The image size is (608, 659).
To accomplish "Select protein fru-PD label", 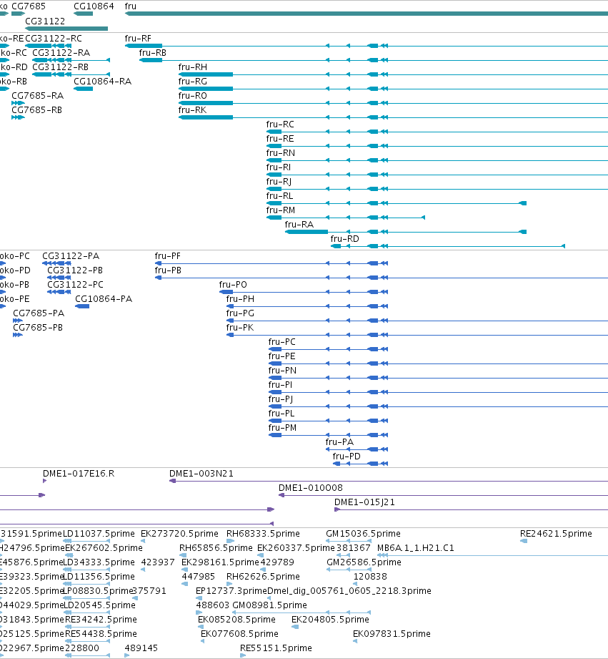I will 347,456.
